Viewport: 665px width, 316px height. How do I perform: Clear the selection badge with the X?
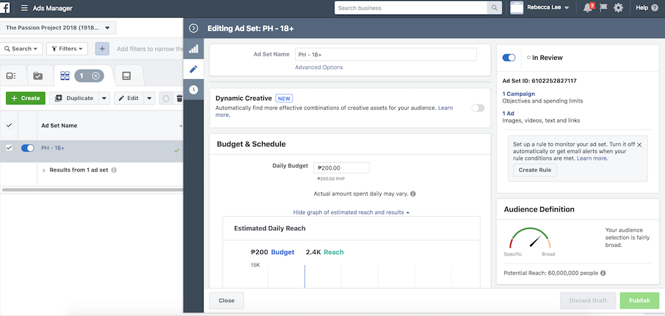pyautogui.click(x=96, y=76)
